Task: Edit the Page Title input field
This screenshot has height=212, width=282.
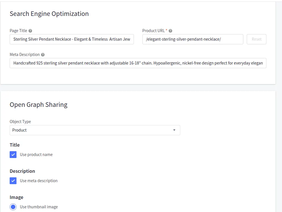Action: click(x=72, y=39)
